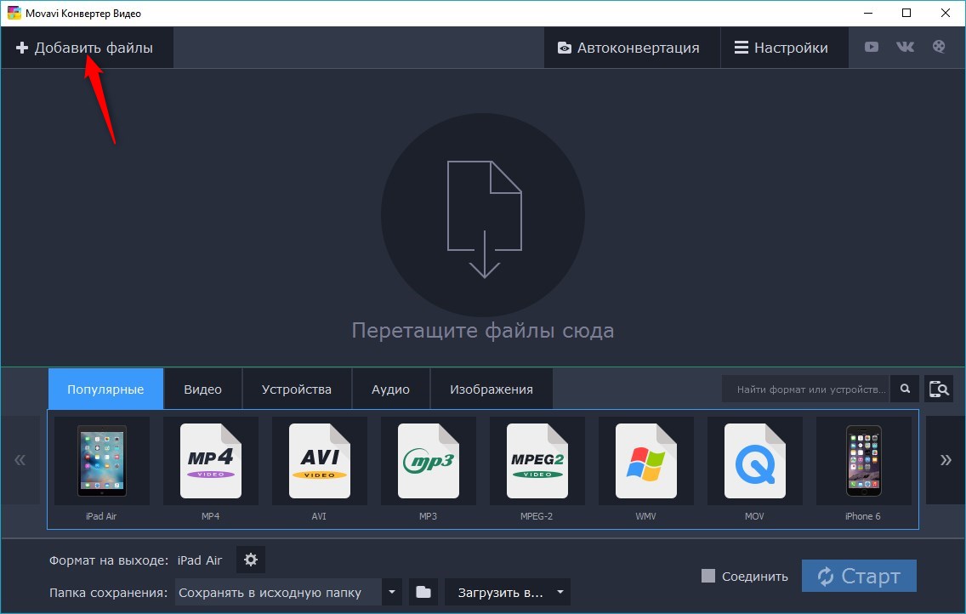Expand the save folder dropdown arrow
Image resolution: width=966 pixels, height=614 pixels.
(x=392, y=592)
